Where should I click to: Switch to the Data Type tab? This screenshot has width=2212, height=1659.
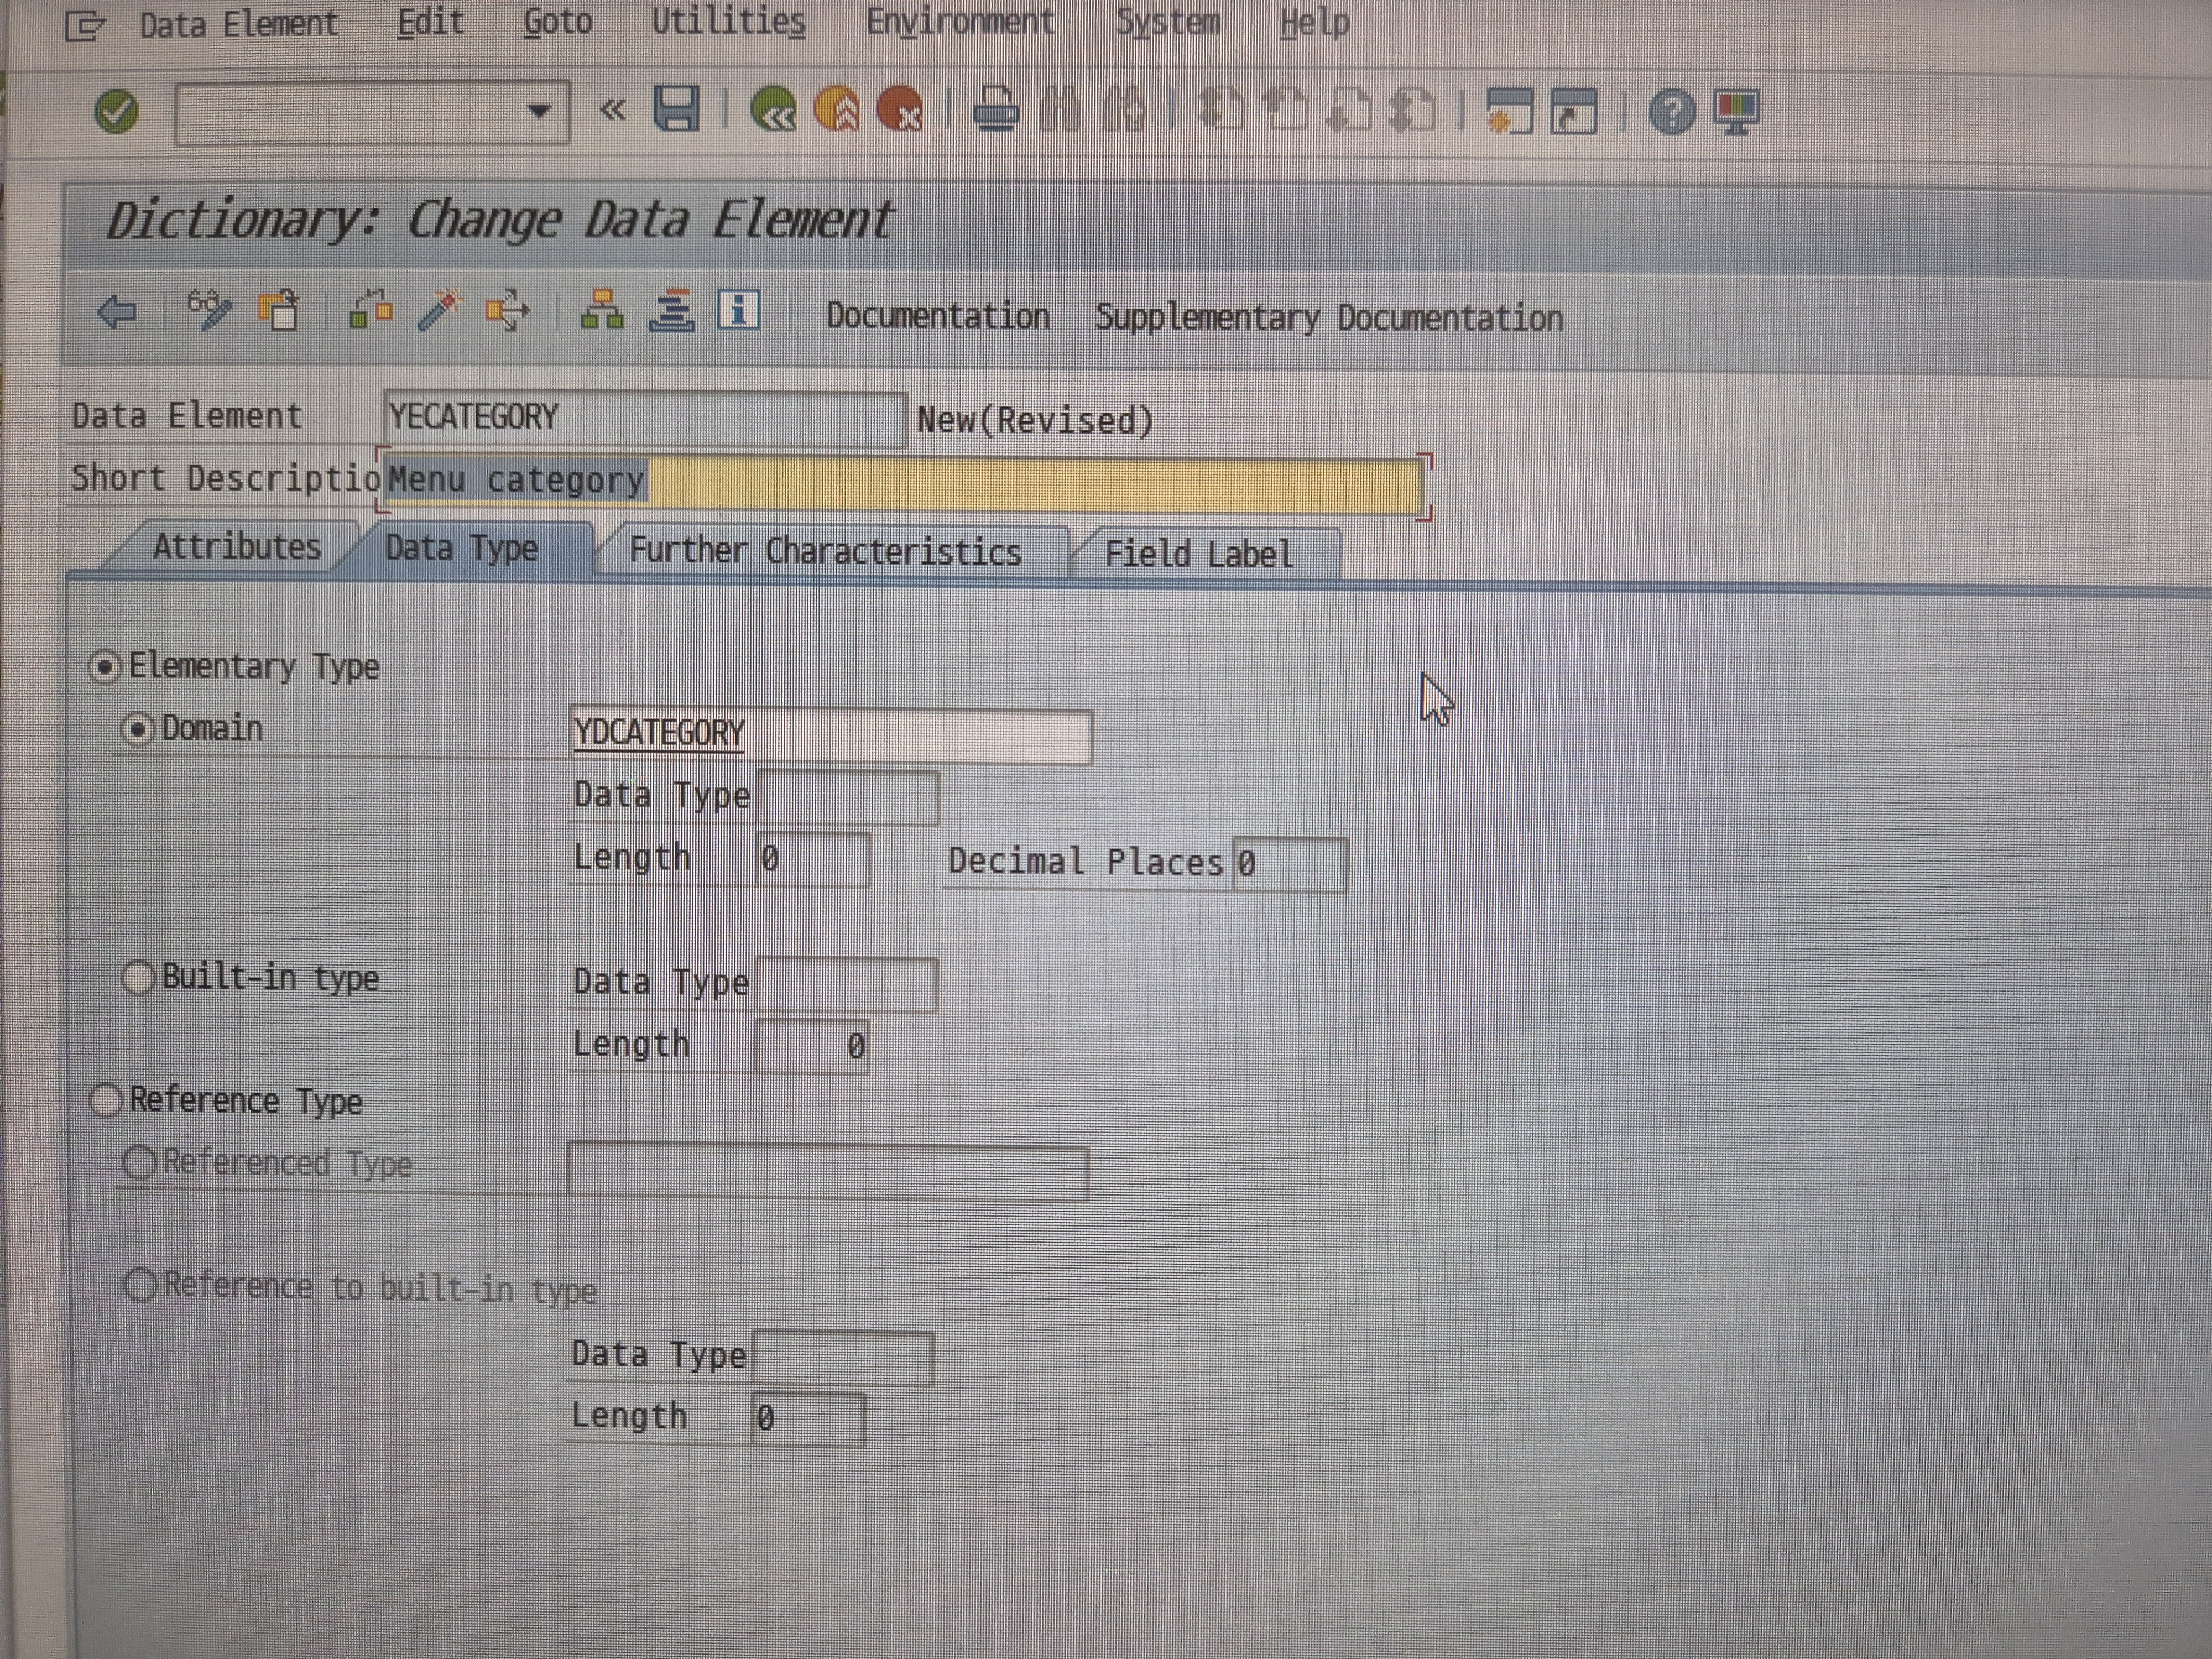pos(462,548)
